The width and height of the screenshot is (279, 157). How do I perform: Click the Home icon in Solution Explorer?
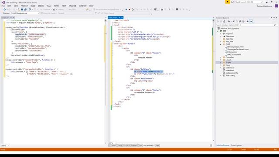[224, 21]
